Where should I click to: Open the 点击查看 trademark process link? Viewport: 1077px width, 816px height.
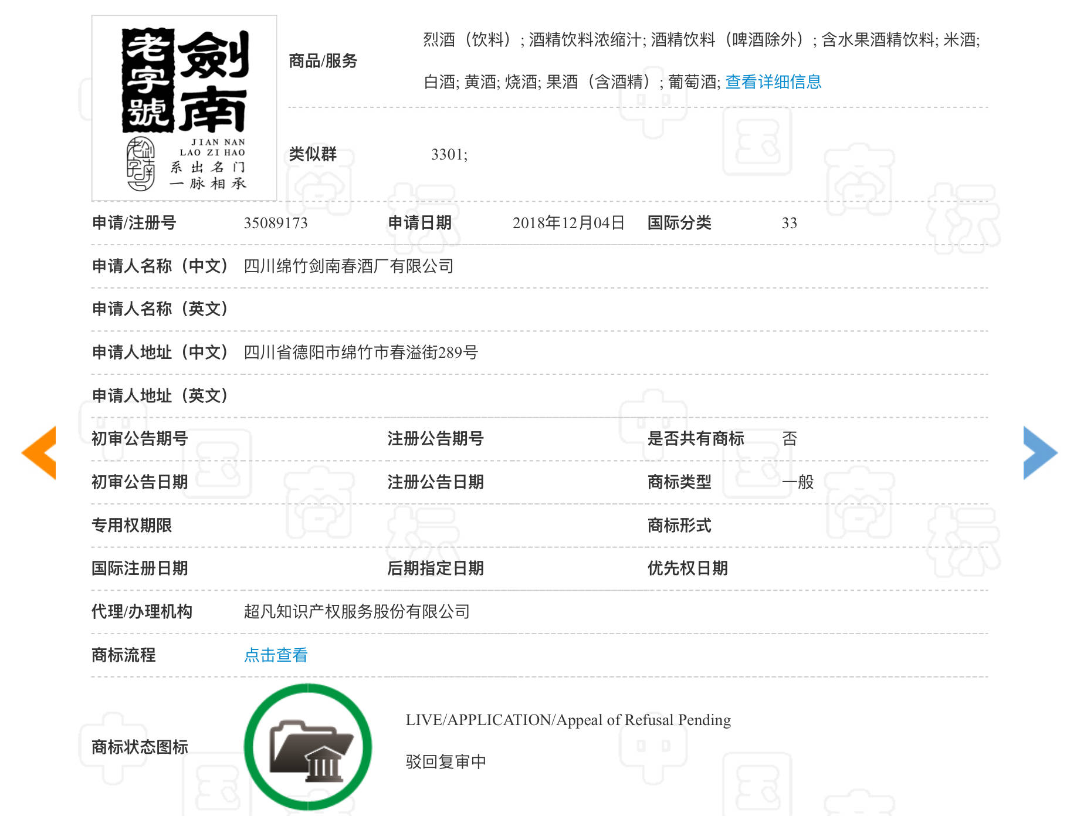[x=276, y=655]
